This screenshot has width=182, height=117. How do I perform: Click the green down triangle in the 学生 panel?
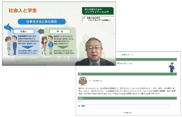(63, 47)
